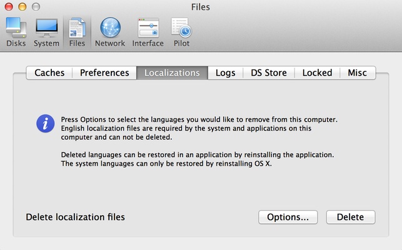The height and width of the screenshot is (250, 402).
Task: Select the System monitor icon
Action: coord(46,31)
